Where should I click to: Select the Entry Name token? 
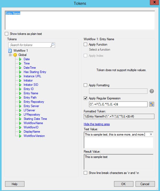[31, 93]
